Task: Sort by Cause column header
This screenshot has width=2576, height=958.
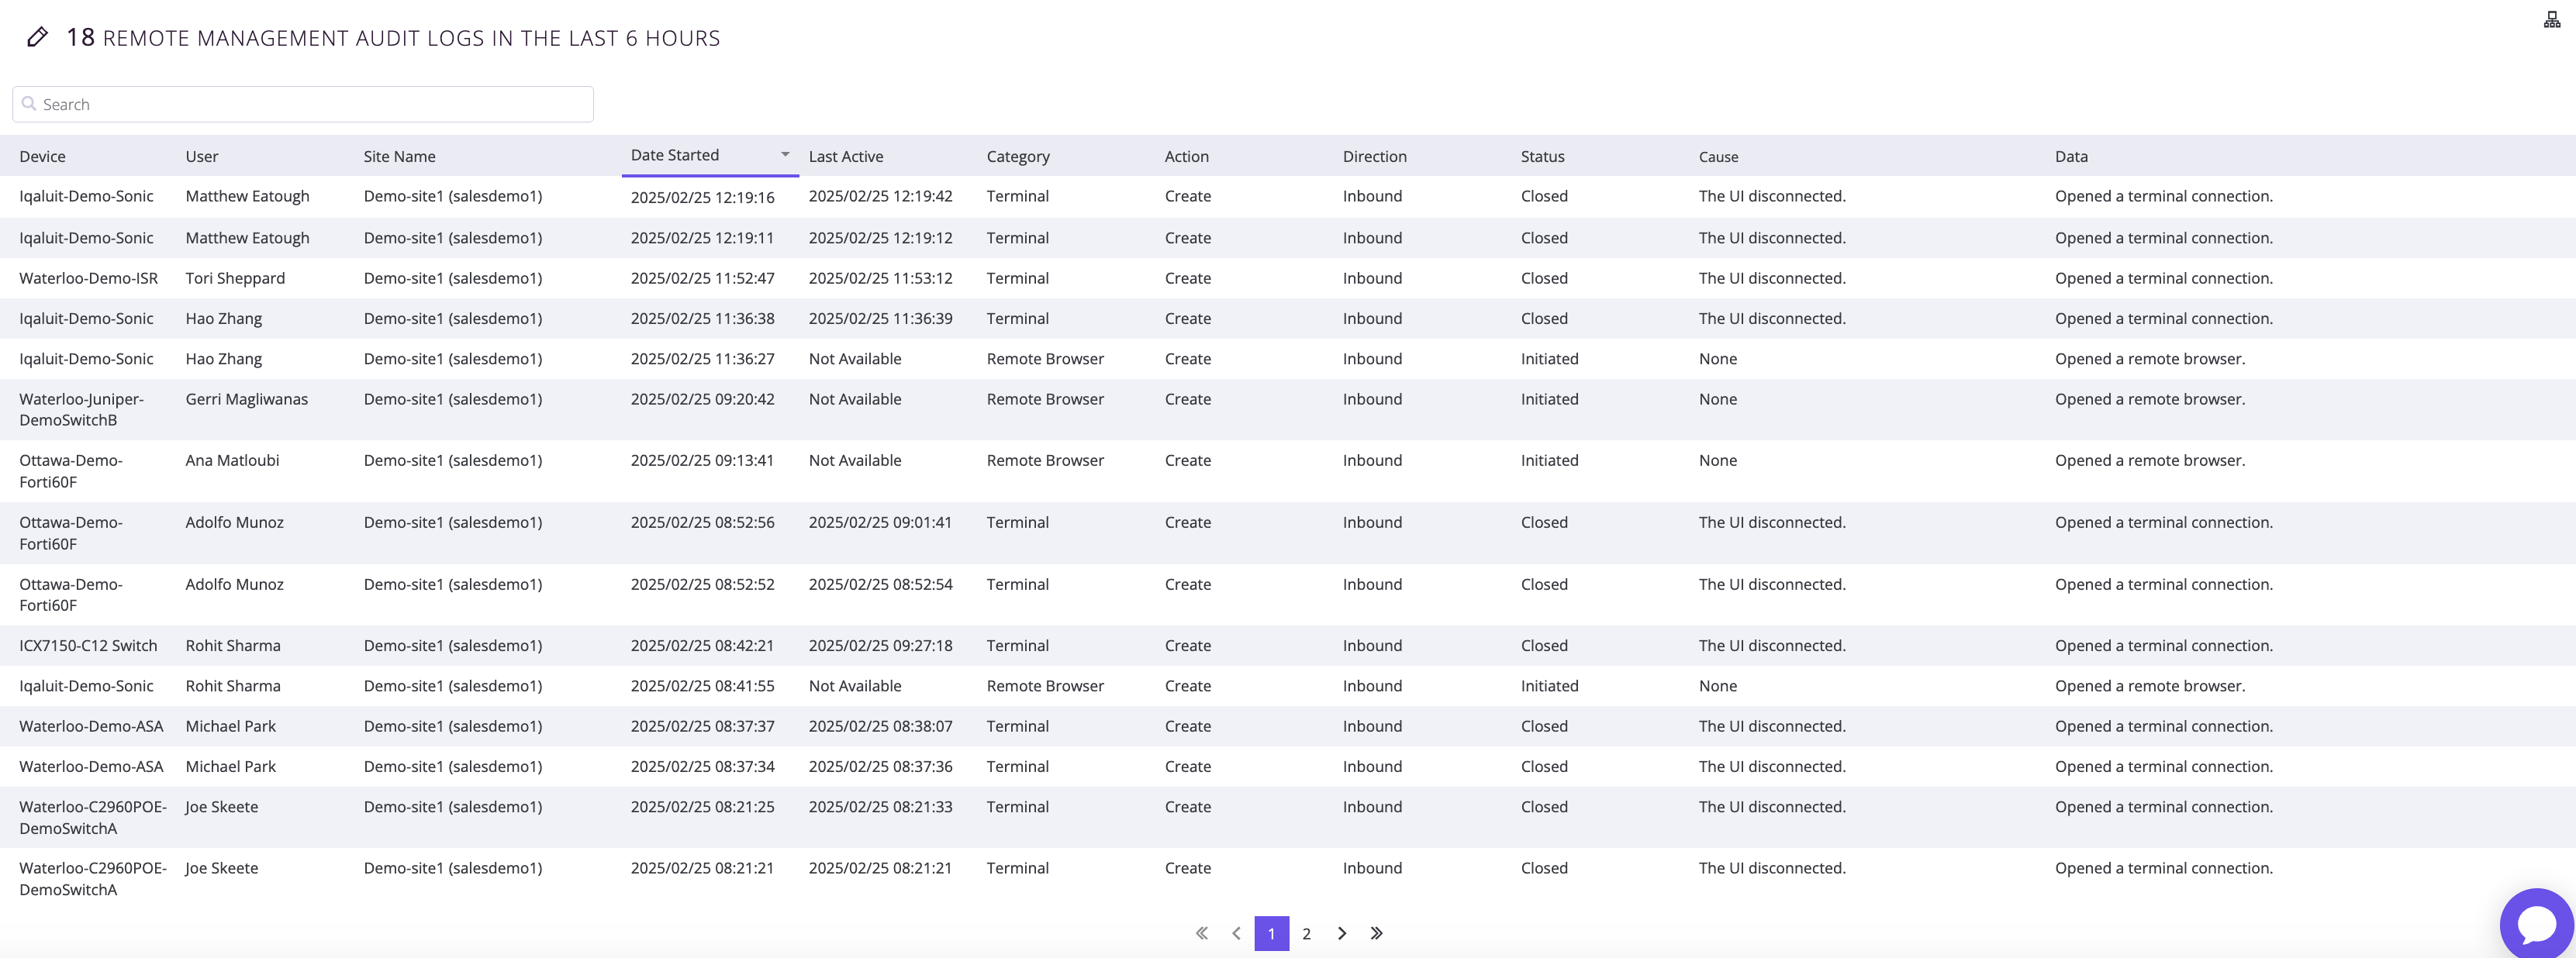Action: click(1719, 156)
